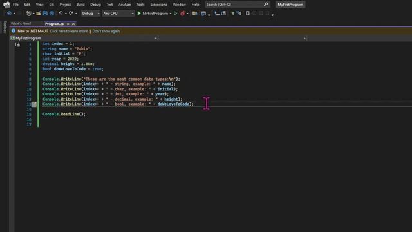This screenshot has height=232, width=412.
Task: Open the File menu
Action: click(15, 5)
